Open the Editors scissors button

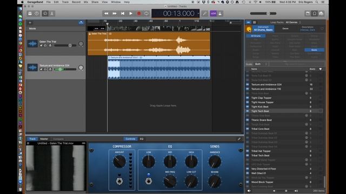coord(52,13)
